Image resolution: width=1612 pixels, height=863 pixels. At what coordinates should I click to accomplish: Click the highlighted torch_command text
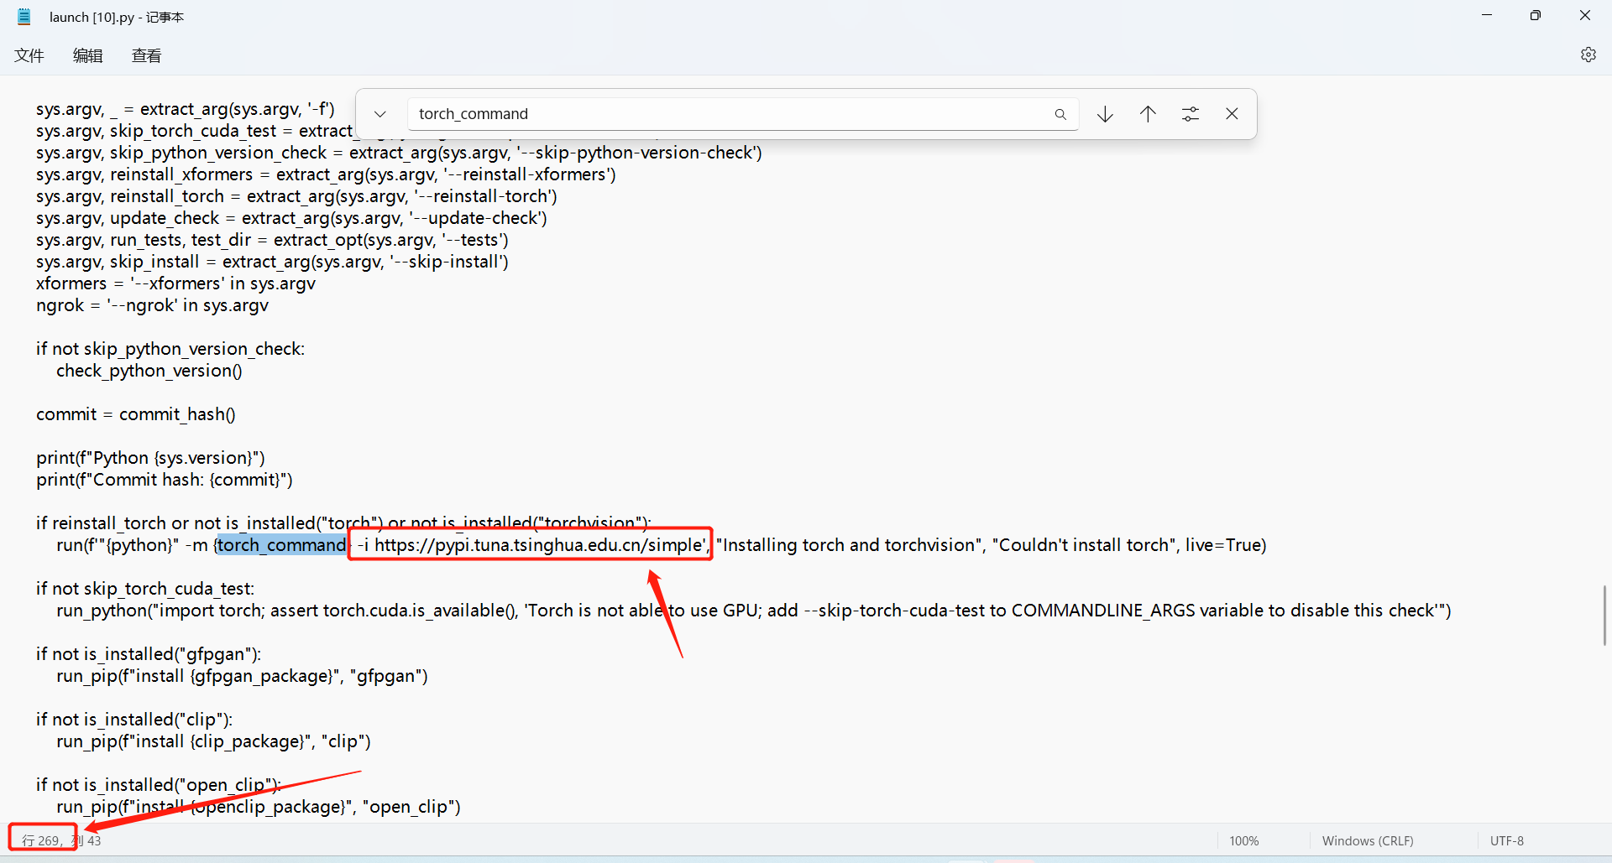click(x=282, y=545)
